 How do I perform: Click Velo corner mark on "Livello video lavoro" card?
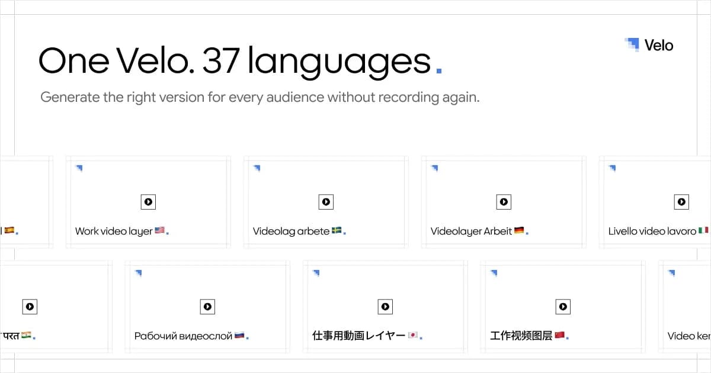tap(612, 168)
